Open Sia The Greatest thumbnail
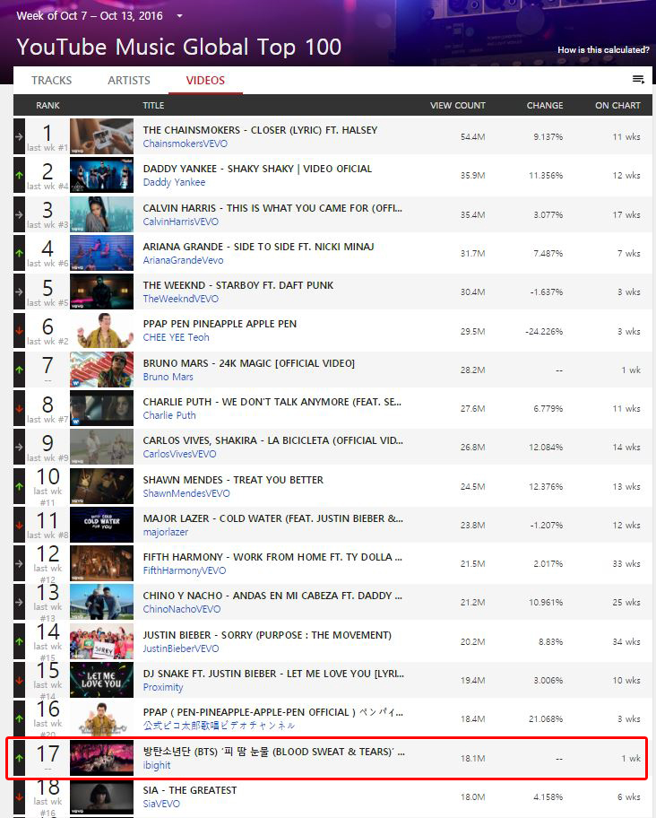656x818 pixels. coord(101,796)
